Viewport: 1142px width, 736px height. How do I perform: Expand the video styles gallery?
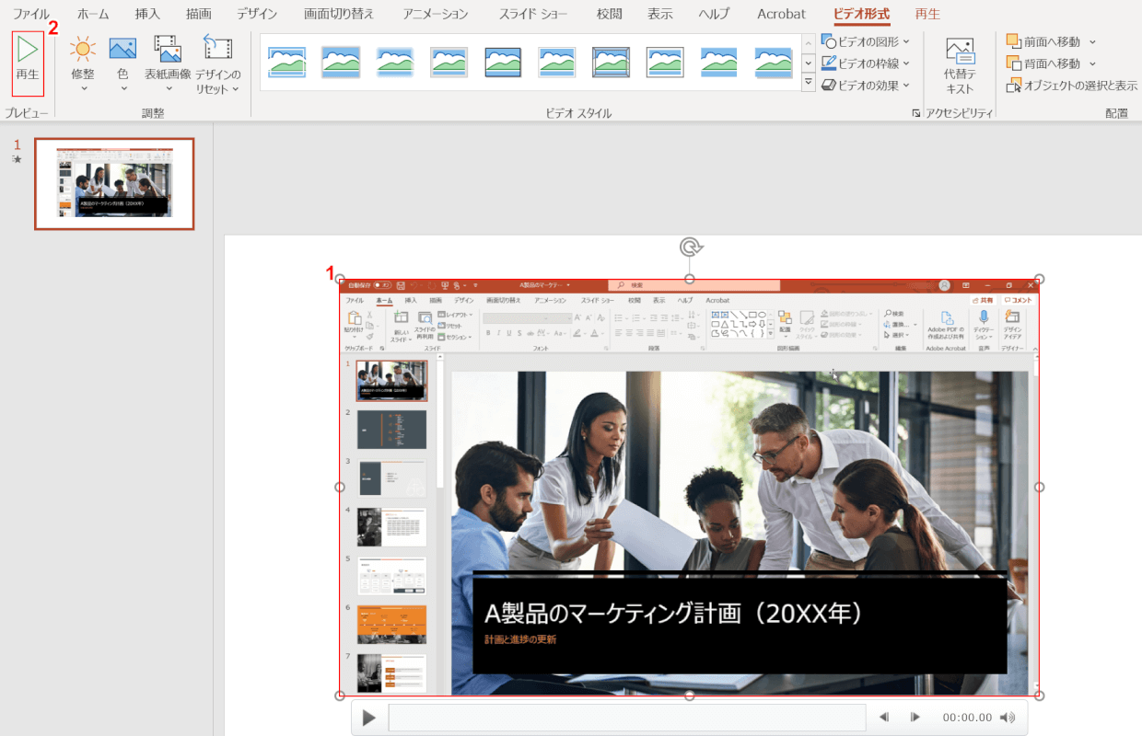[x=809, y=83]
